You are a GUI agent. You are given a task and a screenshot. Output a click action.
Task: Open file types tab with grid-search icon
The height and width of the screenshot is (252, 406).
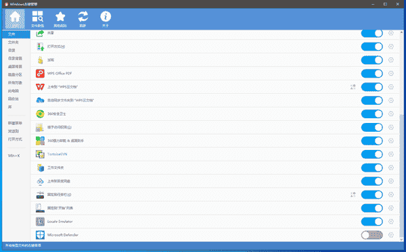coord(37,19)
